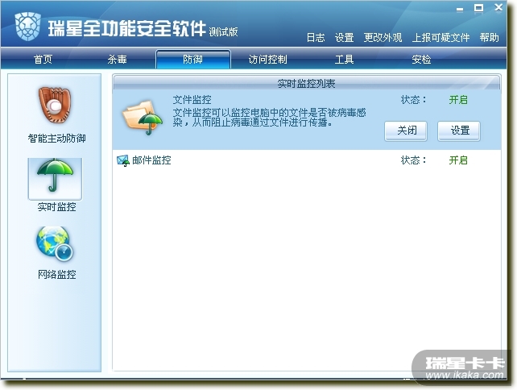The width and height of the screenshot is (517, 390).
Task: Click the 文件监控 description text
Action: [x=270, y=118]
